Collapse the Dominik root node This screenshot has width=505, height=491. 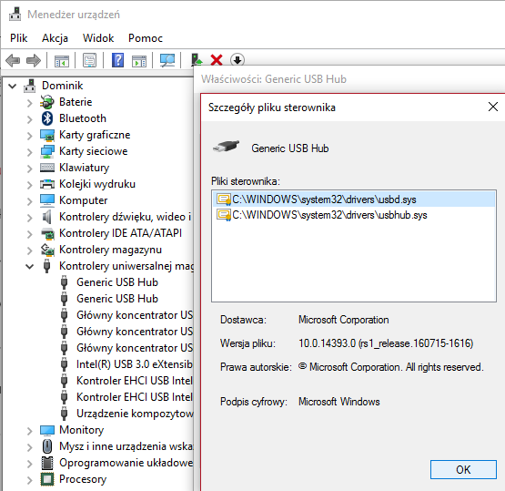(x=12, y=86)
